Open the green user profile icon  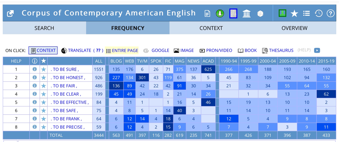[282, 13]
